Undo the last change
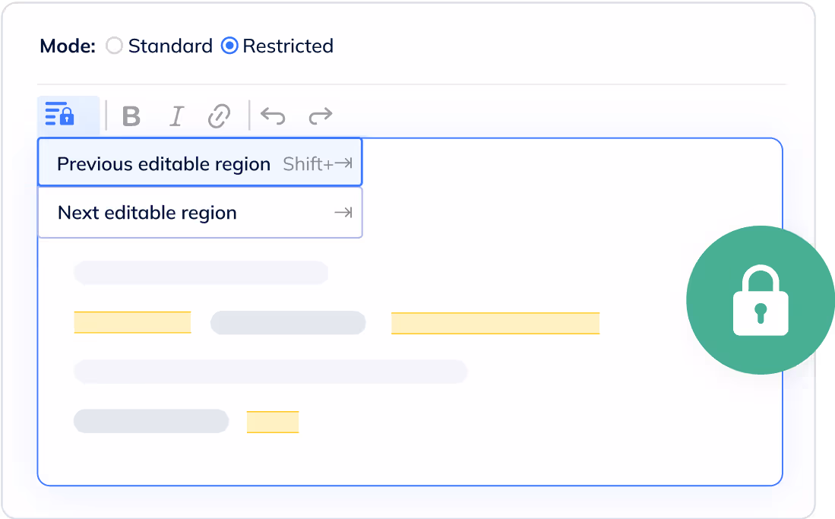The height and width of the screenshot is (519, 835). coord(273,116)
